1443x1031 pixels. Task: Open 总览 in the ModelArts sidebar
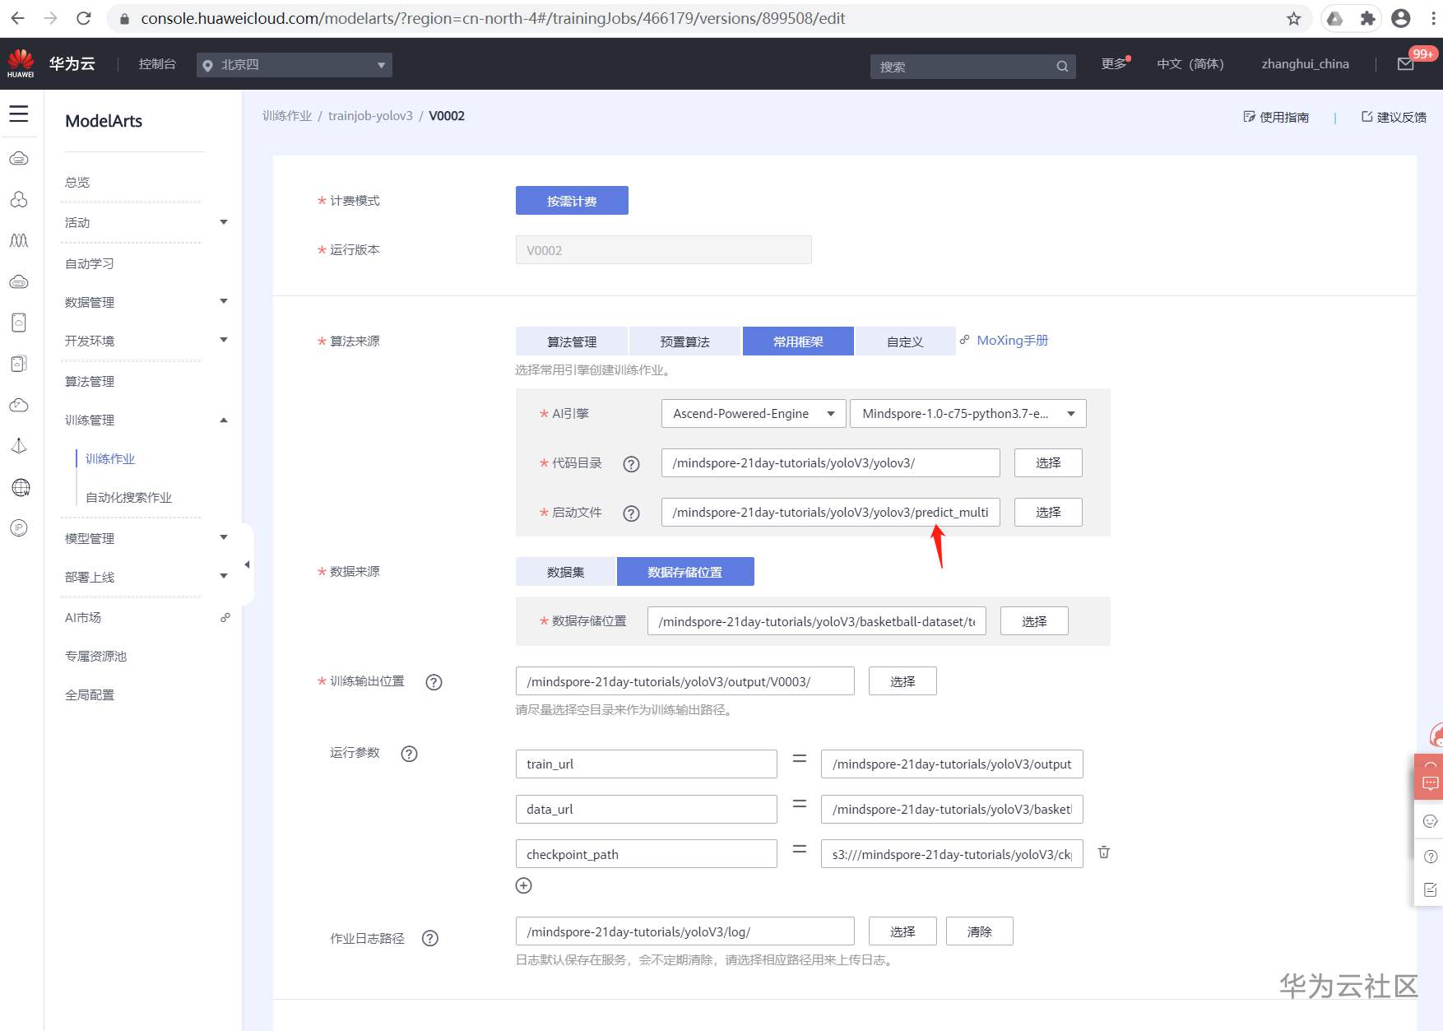pos(77,182)
